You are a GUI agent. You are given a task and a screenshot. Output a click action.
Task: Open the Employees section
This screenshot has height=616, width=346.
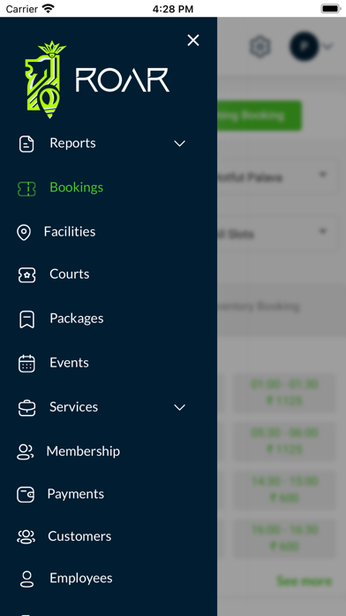coord(81,578)
